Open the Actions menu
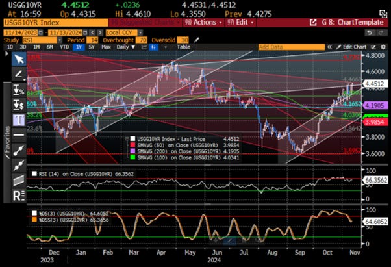Viewport: 391px width, 267px height. pyautogui.click(x=203, y=23)
